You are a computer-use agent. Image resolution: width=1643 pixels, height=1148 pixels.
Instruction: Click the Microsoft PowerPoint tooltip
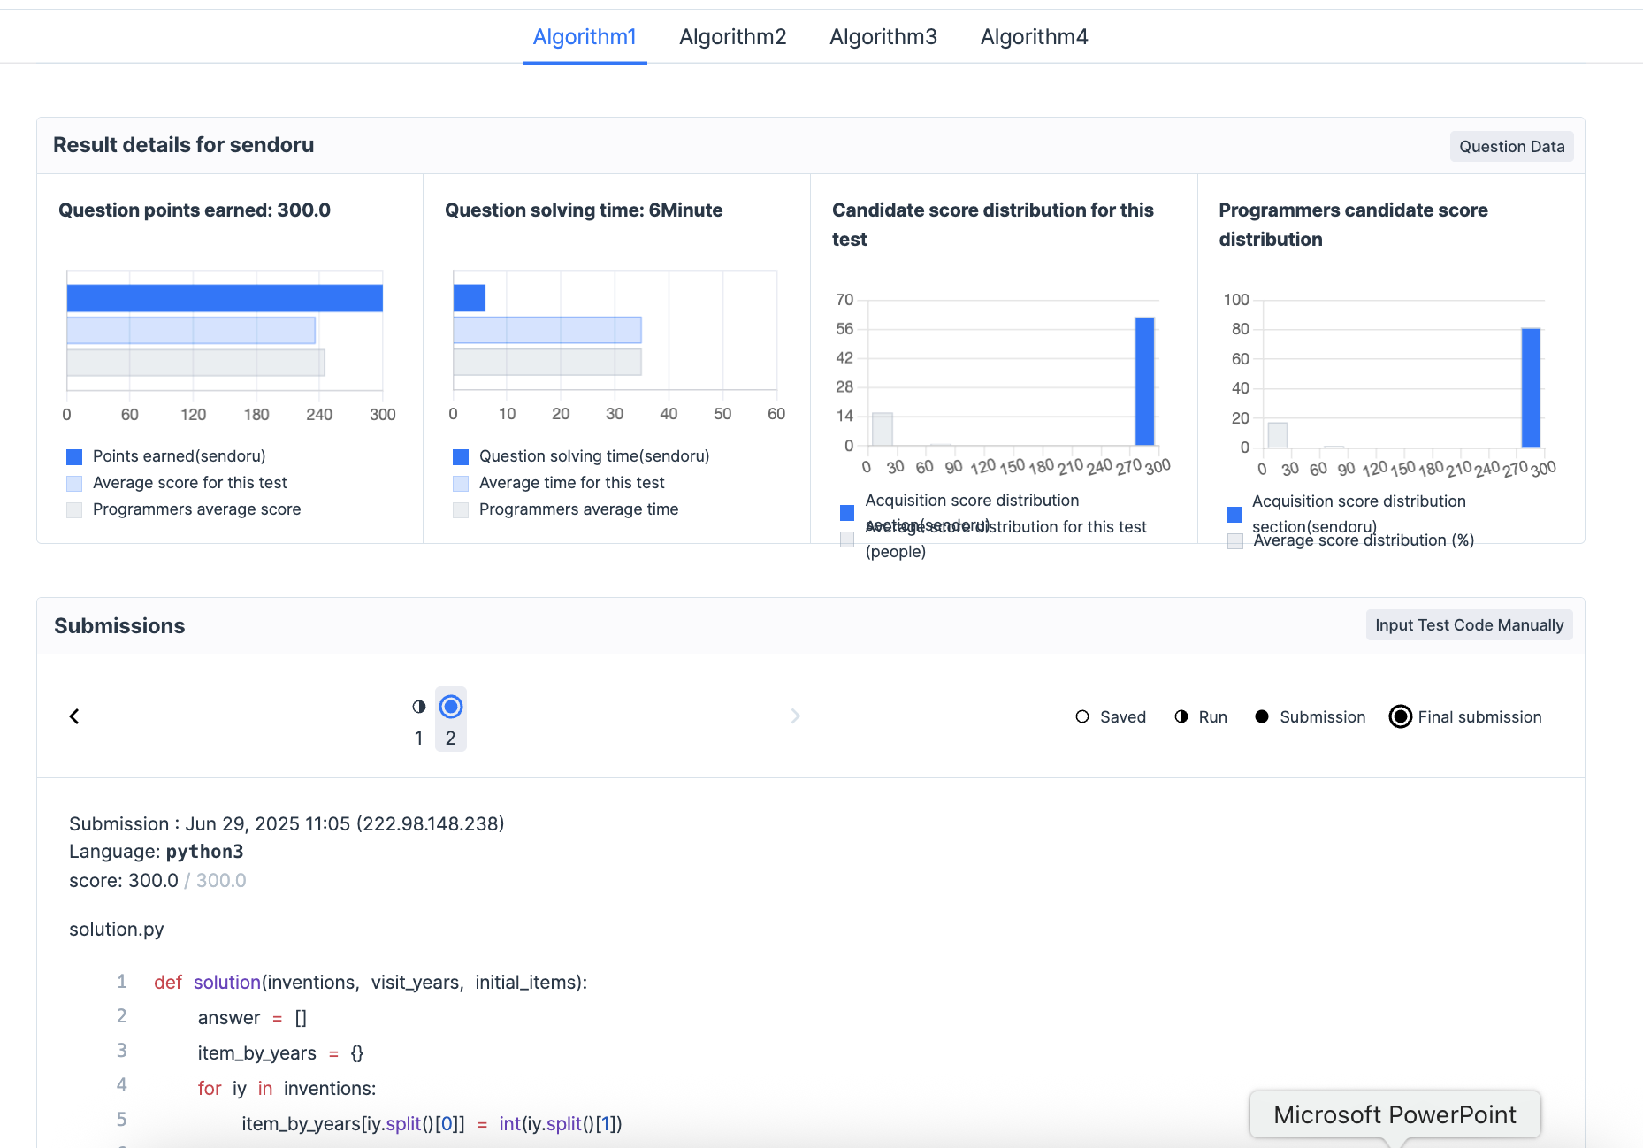tap(1395, 1114)
